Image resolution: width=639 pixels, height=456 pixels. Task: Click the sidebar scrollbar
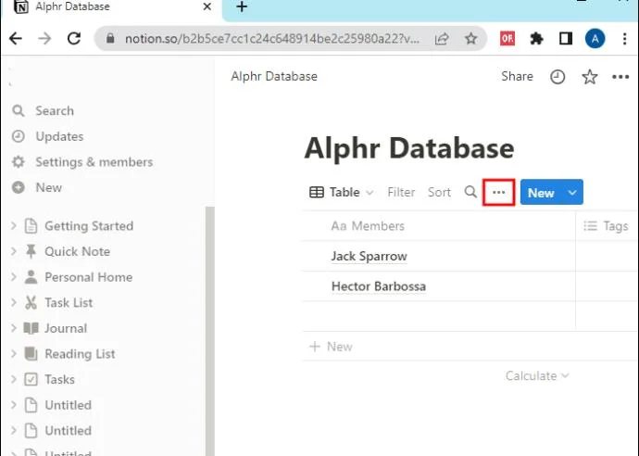pos(210,331)
